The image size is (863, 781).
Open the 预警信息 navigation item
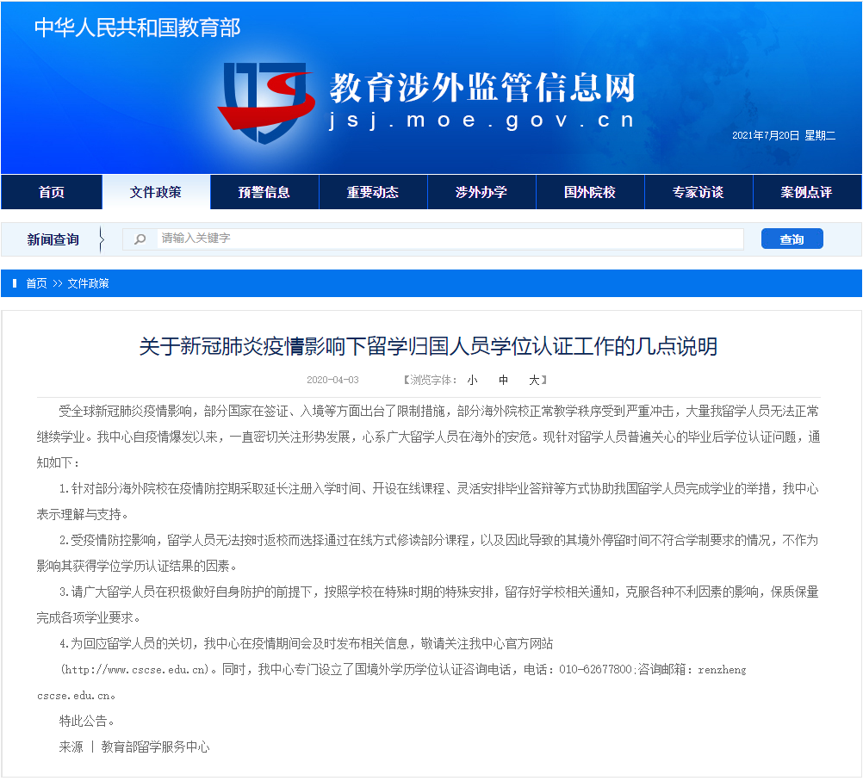264,191
